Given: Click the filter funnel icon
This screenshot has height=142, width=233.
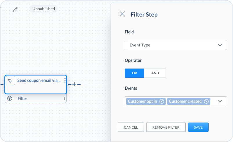Looking at the screenshot, I should point(10,98).
